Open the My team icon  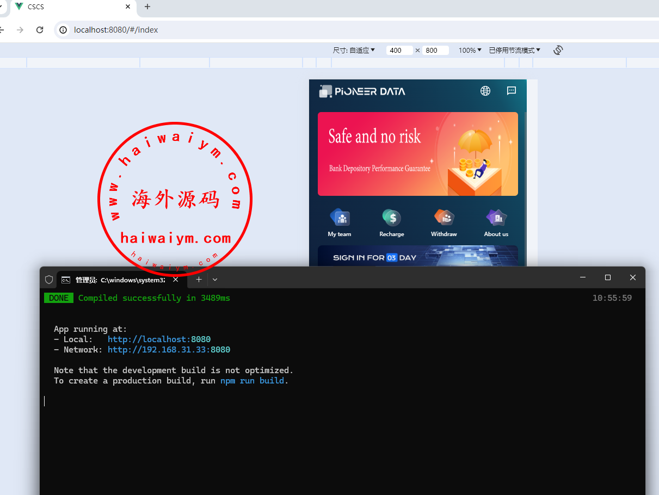[340, 218]
